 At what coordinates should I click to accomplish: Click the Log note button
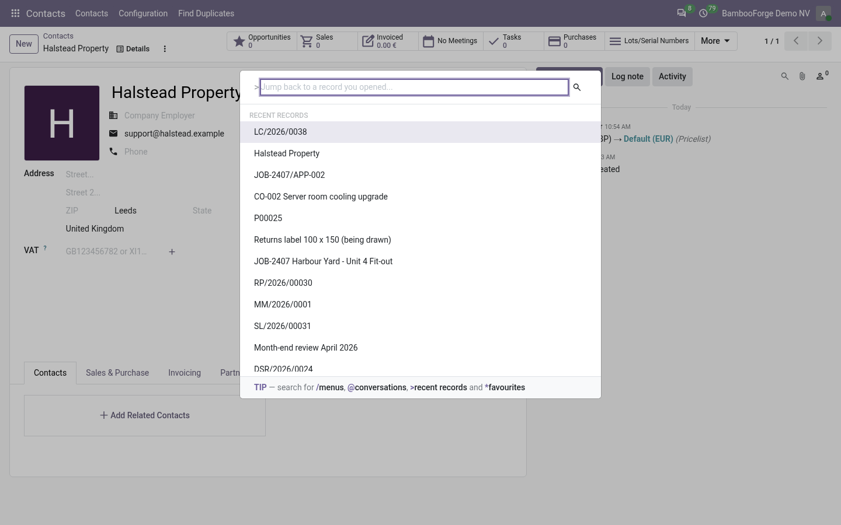(627, 76)
